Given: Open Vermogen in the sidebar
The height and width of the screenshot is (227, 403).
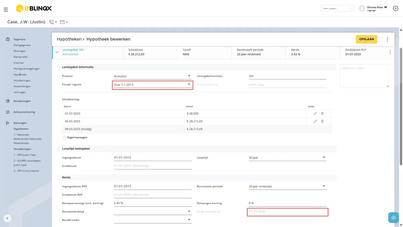Looking at the screenshot, I should coord(19,92).
